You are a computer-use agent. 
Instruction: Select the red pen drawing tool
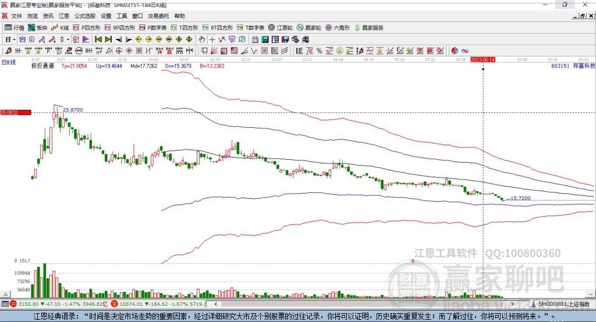click(x=8, y=51)
